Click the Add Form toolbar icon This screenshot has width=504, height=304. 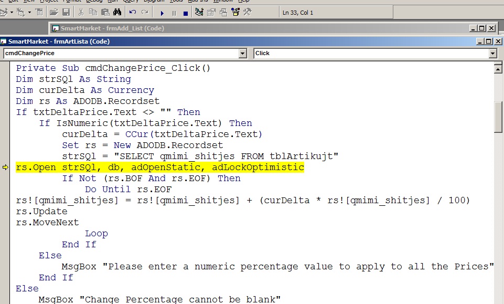tap(21, 13)
